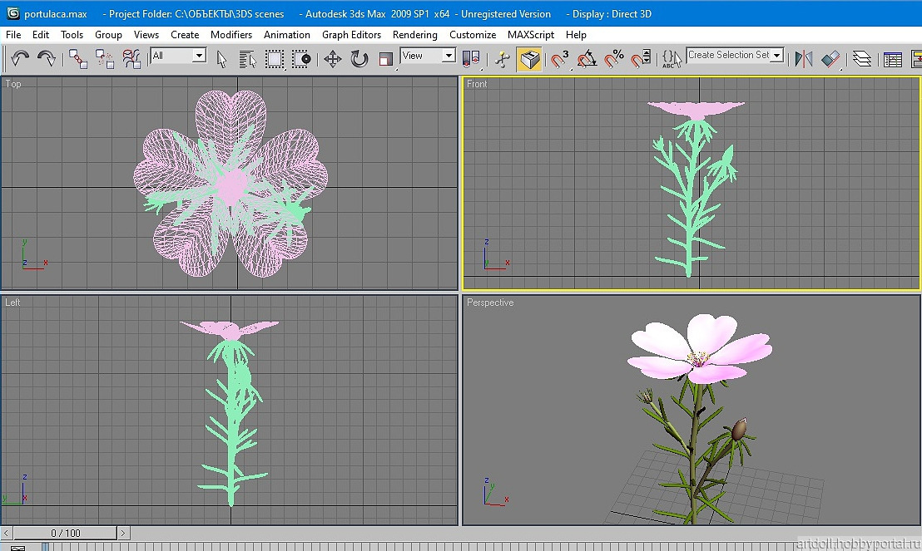922x551 pixels.
Task: Choose the Select Object arrow tool
Action: point(222,59)
